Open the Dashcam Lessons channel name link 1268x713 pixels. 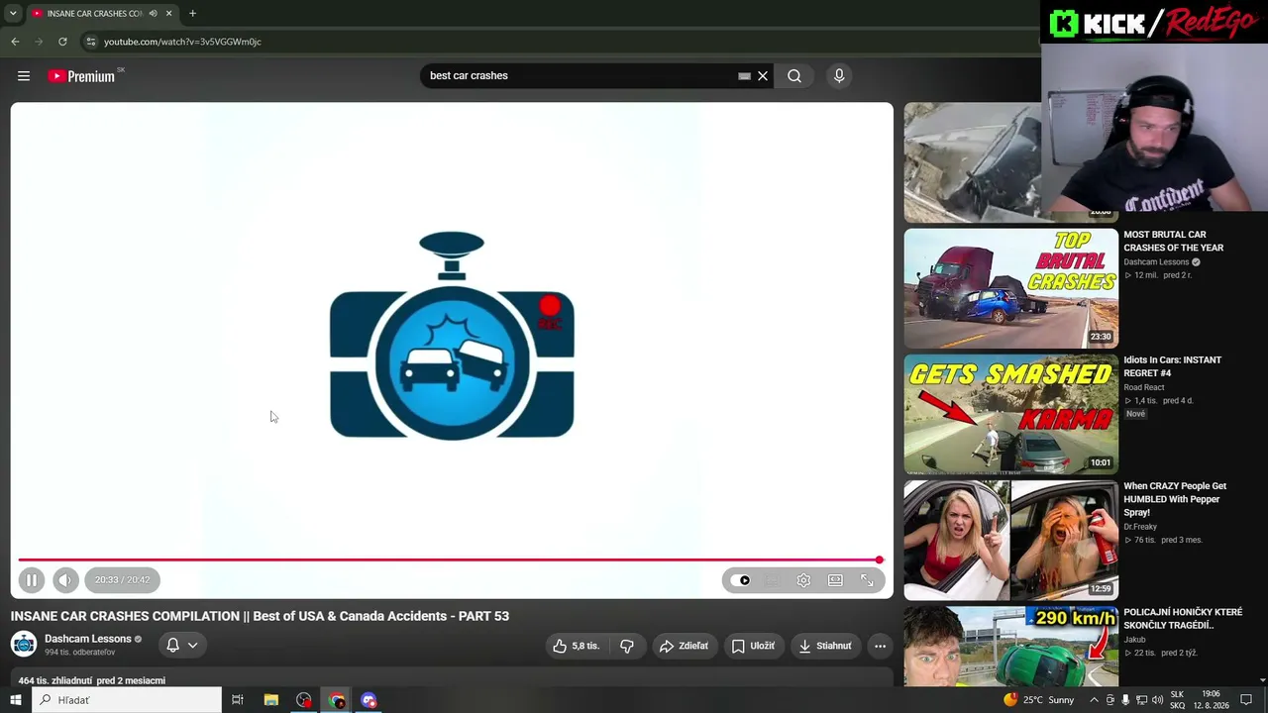pyautogui.click(x=88, y=639)
